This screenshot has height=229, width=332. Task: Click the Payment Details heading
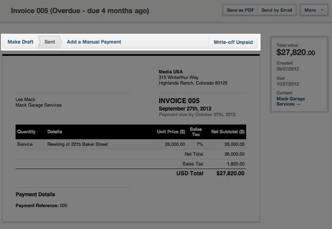point(35,195)
